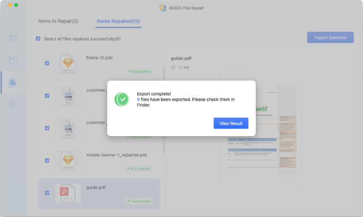The height and width of the screenshot is (217, 363).
Task: Open Video Repair in the sidebar
Action: pos(13,38)
